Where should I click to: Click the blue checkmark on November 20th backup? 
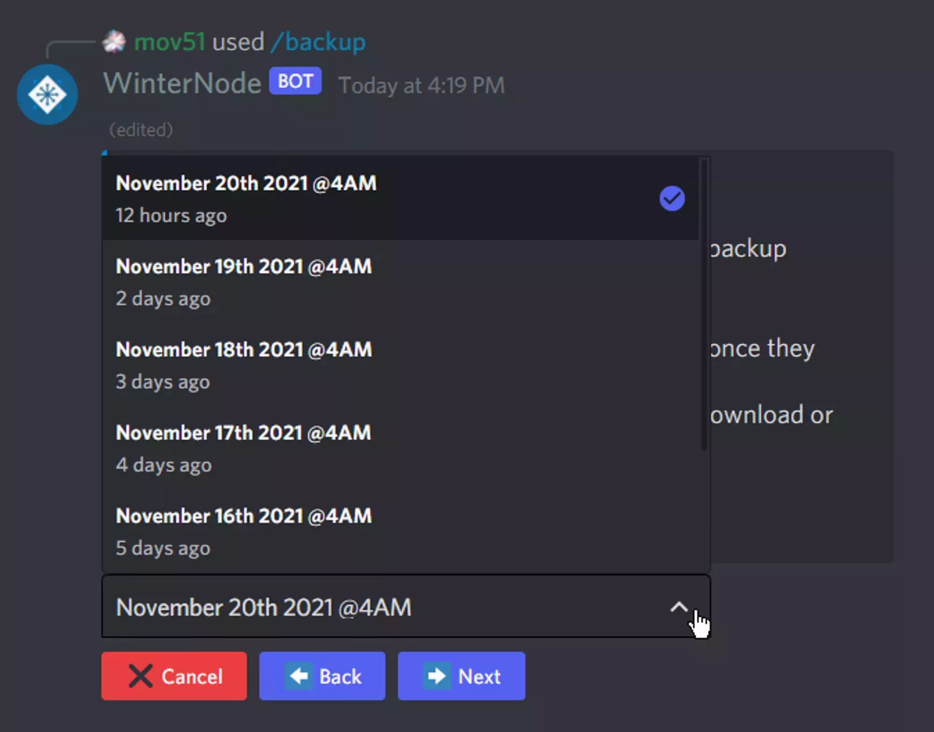[672, 198]
